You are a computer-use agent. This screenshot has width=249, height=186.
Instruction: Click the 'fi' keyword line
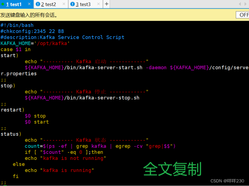(x=16, y=176)
